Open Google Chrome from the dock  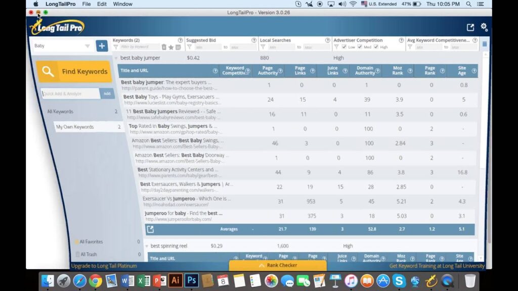tap(95, 281)
